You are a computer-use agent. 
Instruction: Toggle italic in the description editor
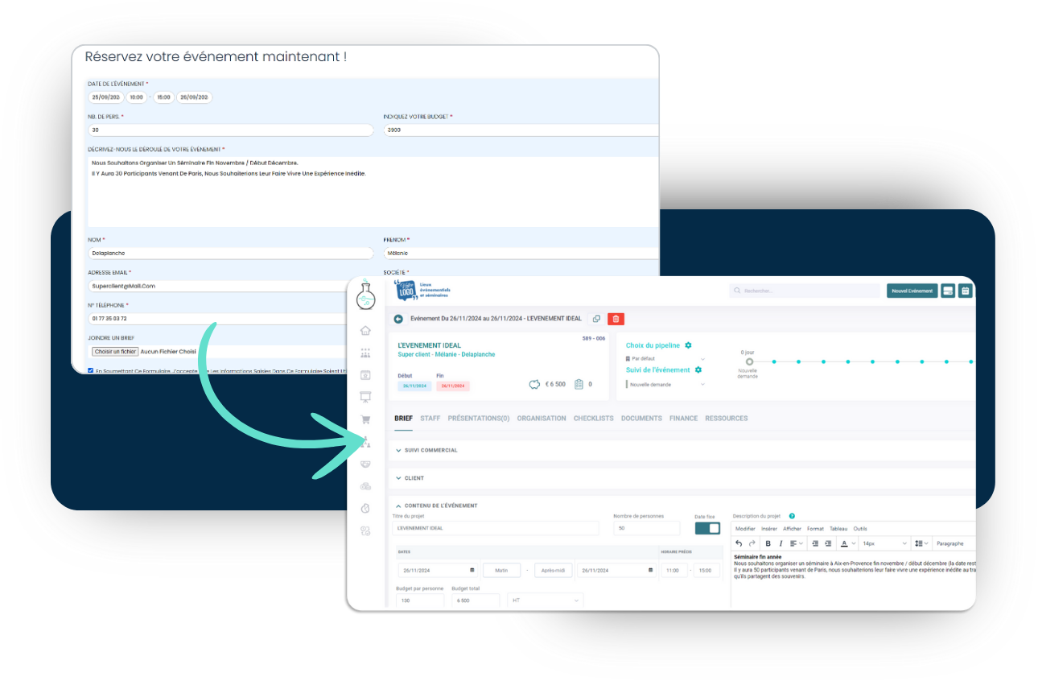pyautogui.click(x=781, y=543)
